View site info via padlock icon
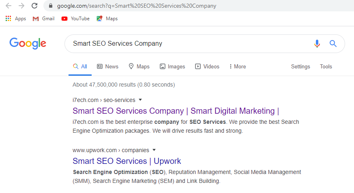The width and height of the screenshot is (354, 193). (51, 6)
